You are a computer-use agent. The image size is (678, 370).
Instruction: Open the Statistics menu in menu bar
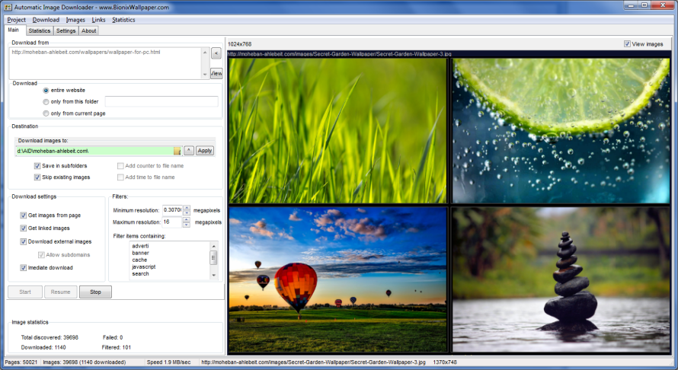click(x=123, y=20)
